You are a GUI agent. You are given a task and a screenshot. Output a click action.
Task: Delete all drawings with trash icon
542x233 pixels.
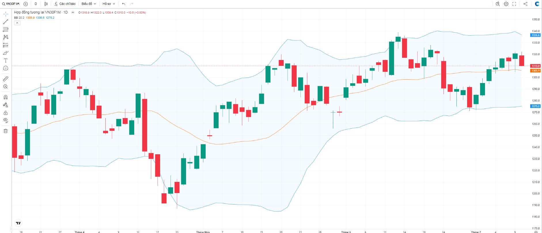pos(5,131)
